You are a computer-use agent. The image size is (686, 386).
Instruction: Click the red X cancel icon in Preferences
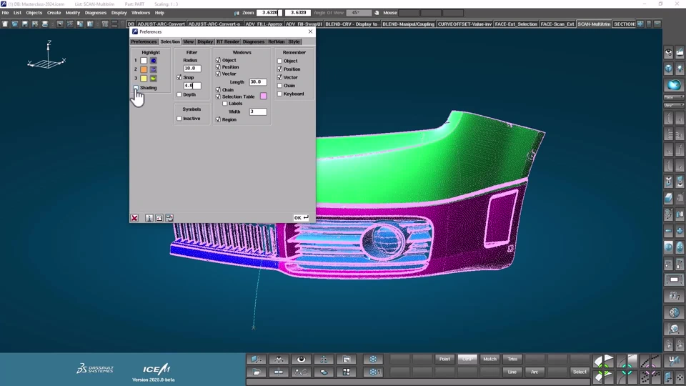coord(134,218)
